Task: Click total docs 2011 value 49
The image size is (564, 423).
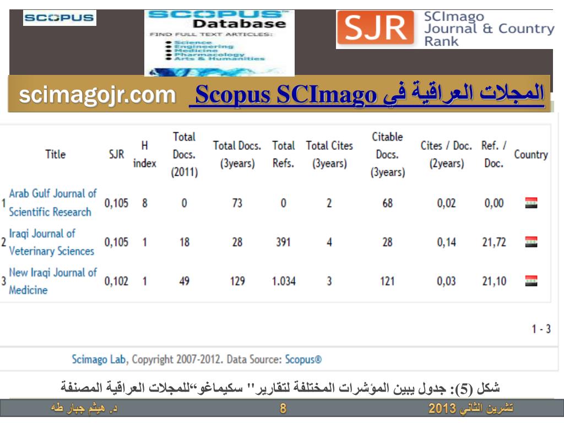Action: click(184, 281)
